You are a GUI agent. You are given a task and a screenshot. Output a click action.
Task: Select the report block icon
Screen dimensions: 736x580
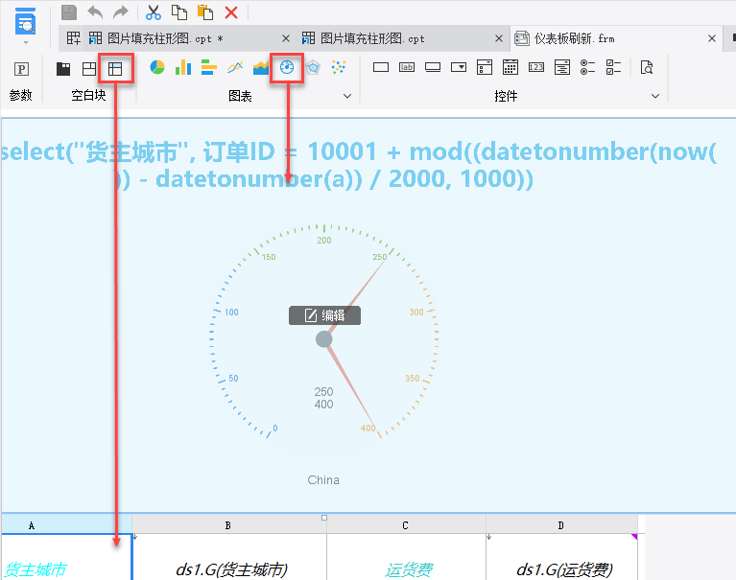click(x=115, y=69)
